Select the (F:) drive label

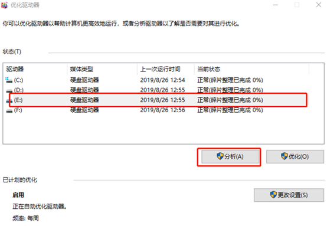[x=18, y=110]
